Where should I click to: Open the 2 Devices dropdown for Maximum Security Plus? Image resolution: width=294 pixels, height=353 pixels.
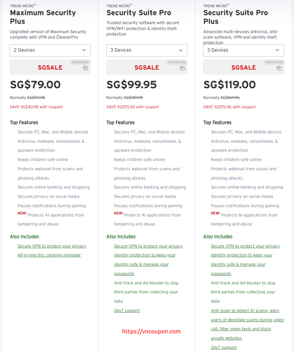(x=50, y=50)
